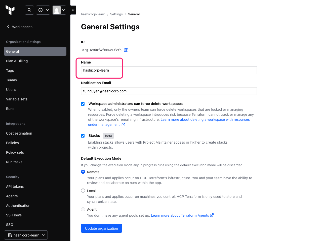Open SSH keys page

click(x=35, y=215)
